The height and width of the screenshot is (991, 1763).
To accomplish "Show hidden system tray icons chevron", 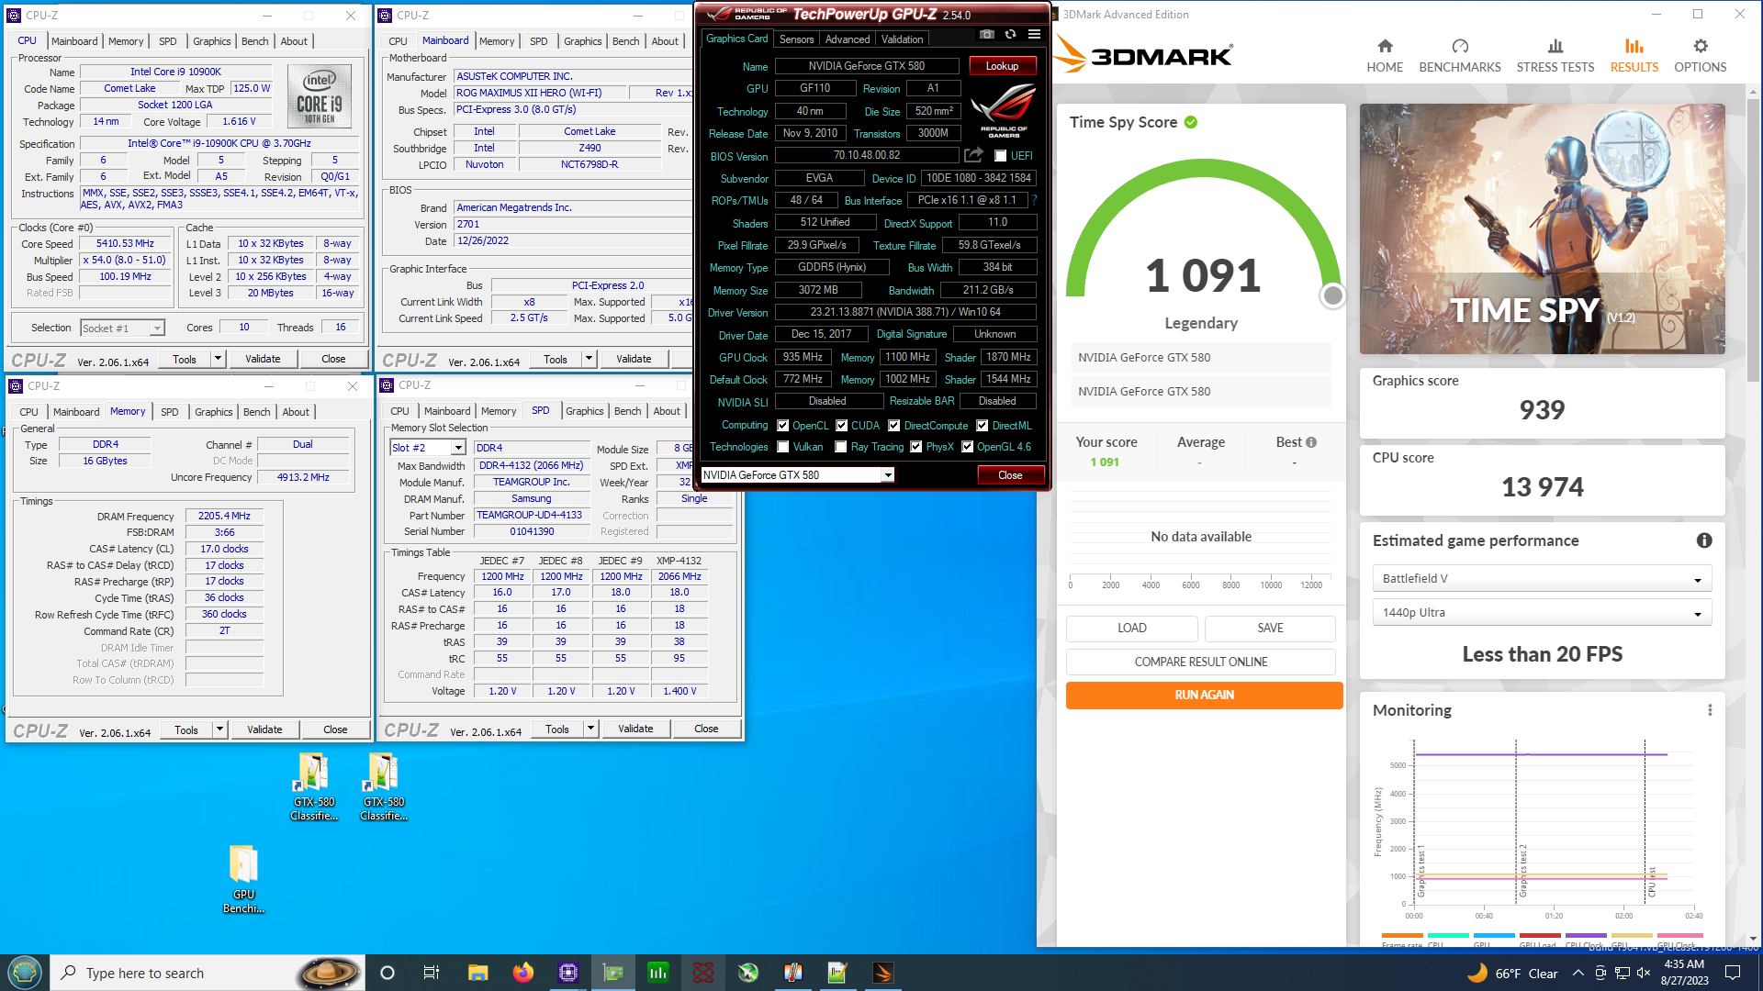I will click(x=1578, y=973).
